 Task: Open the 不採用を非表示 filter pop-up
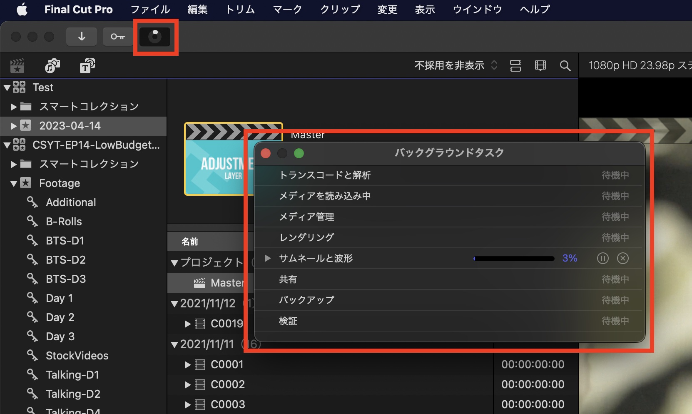456,65
